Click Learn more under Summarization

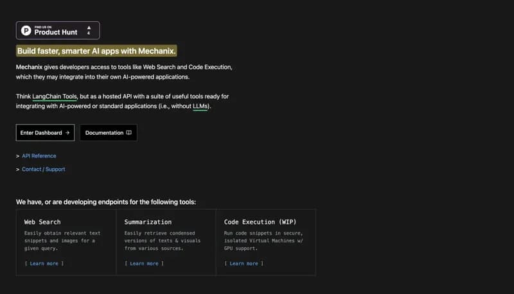(x=144, y=264)
